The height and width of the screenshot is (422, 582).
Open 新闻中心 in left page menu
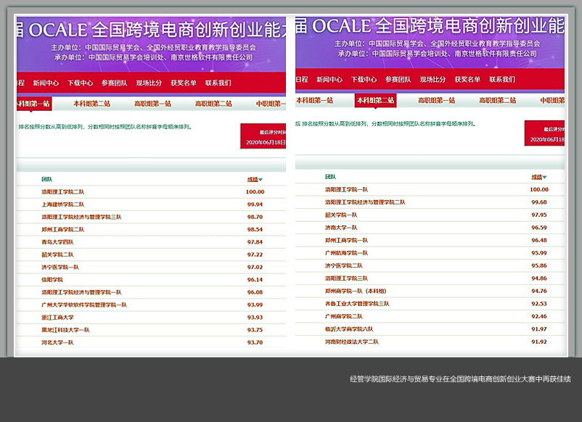tap(46, 83)
